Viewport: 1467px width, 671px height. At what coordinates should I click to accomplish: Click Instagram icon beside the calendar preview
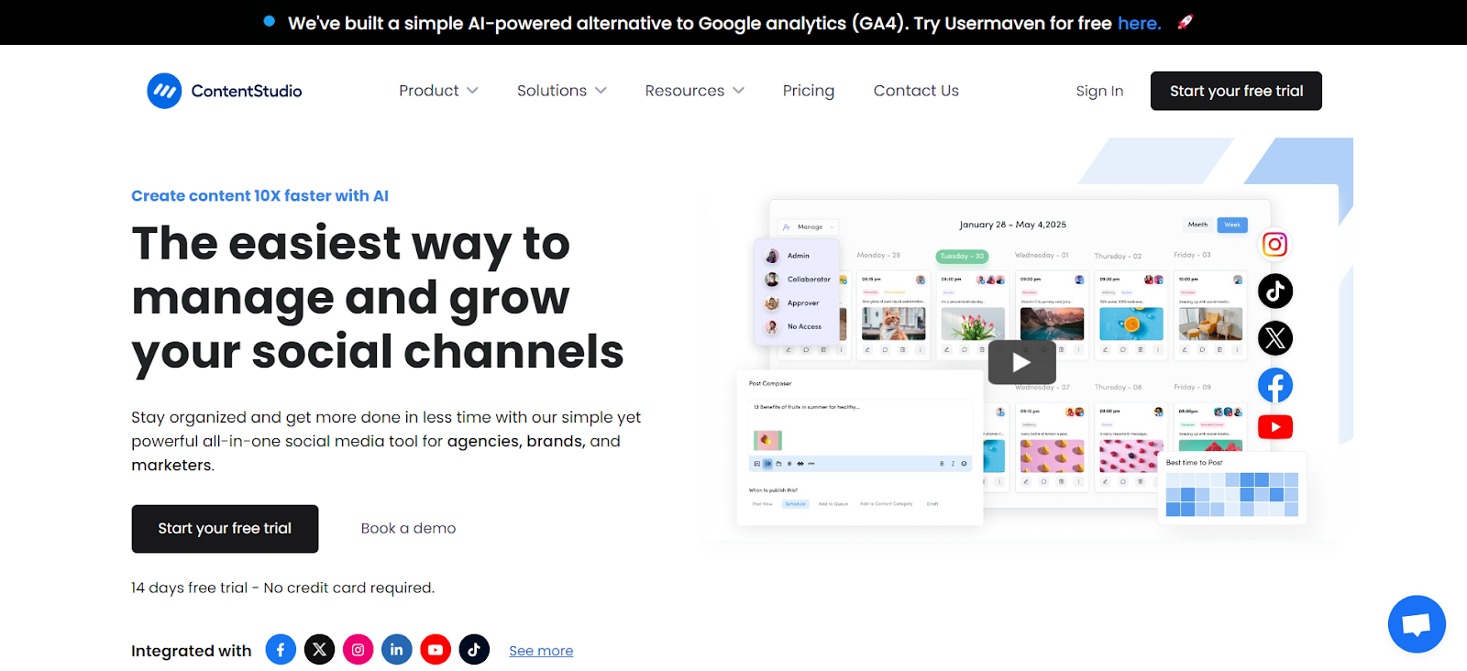coord(1275,245)
